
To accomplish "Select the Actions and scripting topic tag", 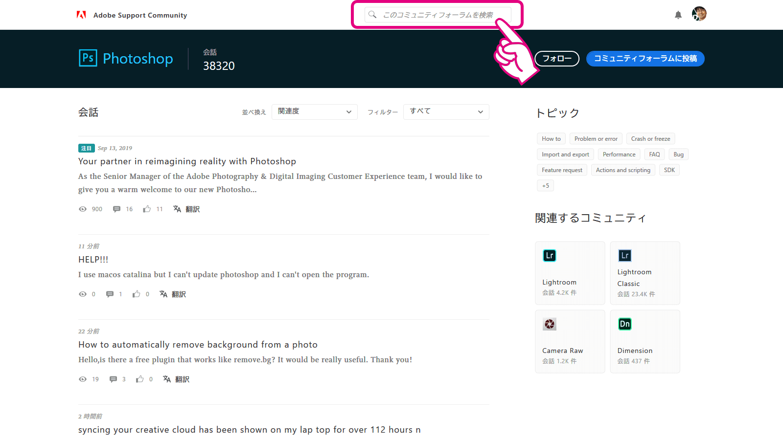I will (623, 170).
